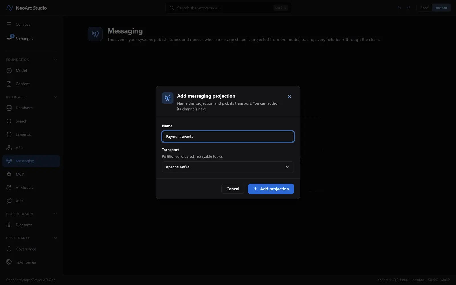Click the Messaging antenna icon in sidebar
This screenshot has height=285, width=456.
(9, 161)
